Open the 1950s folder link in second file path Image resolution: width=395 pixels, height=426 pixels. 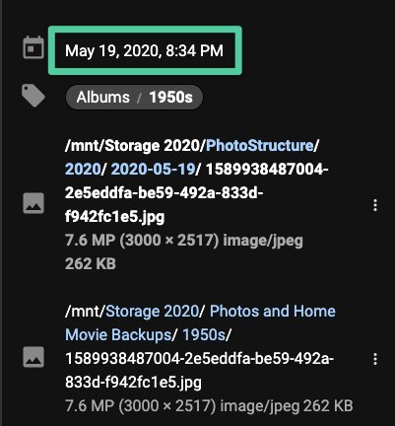point(204,335)
